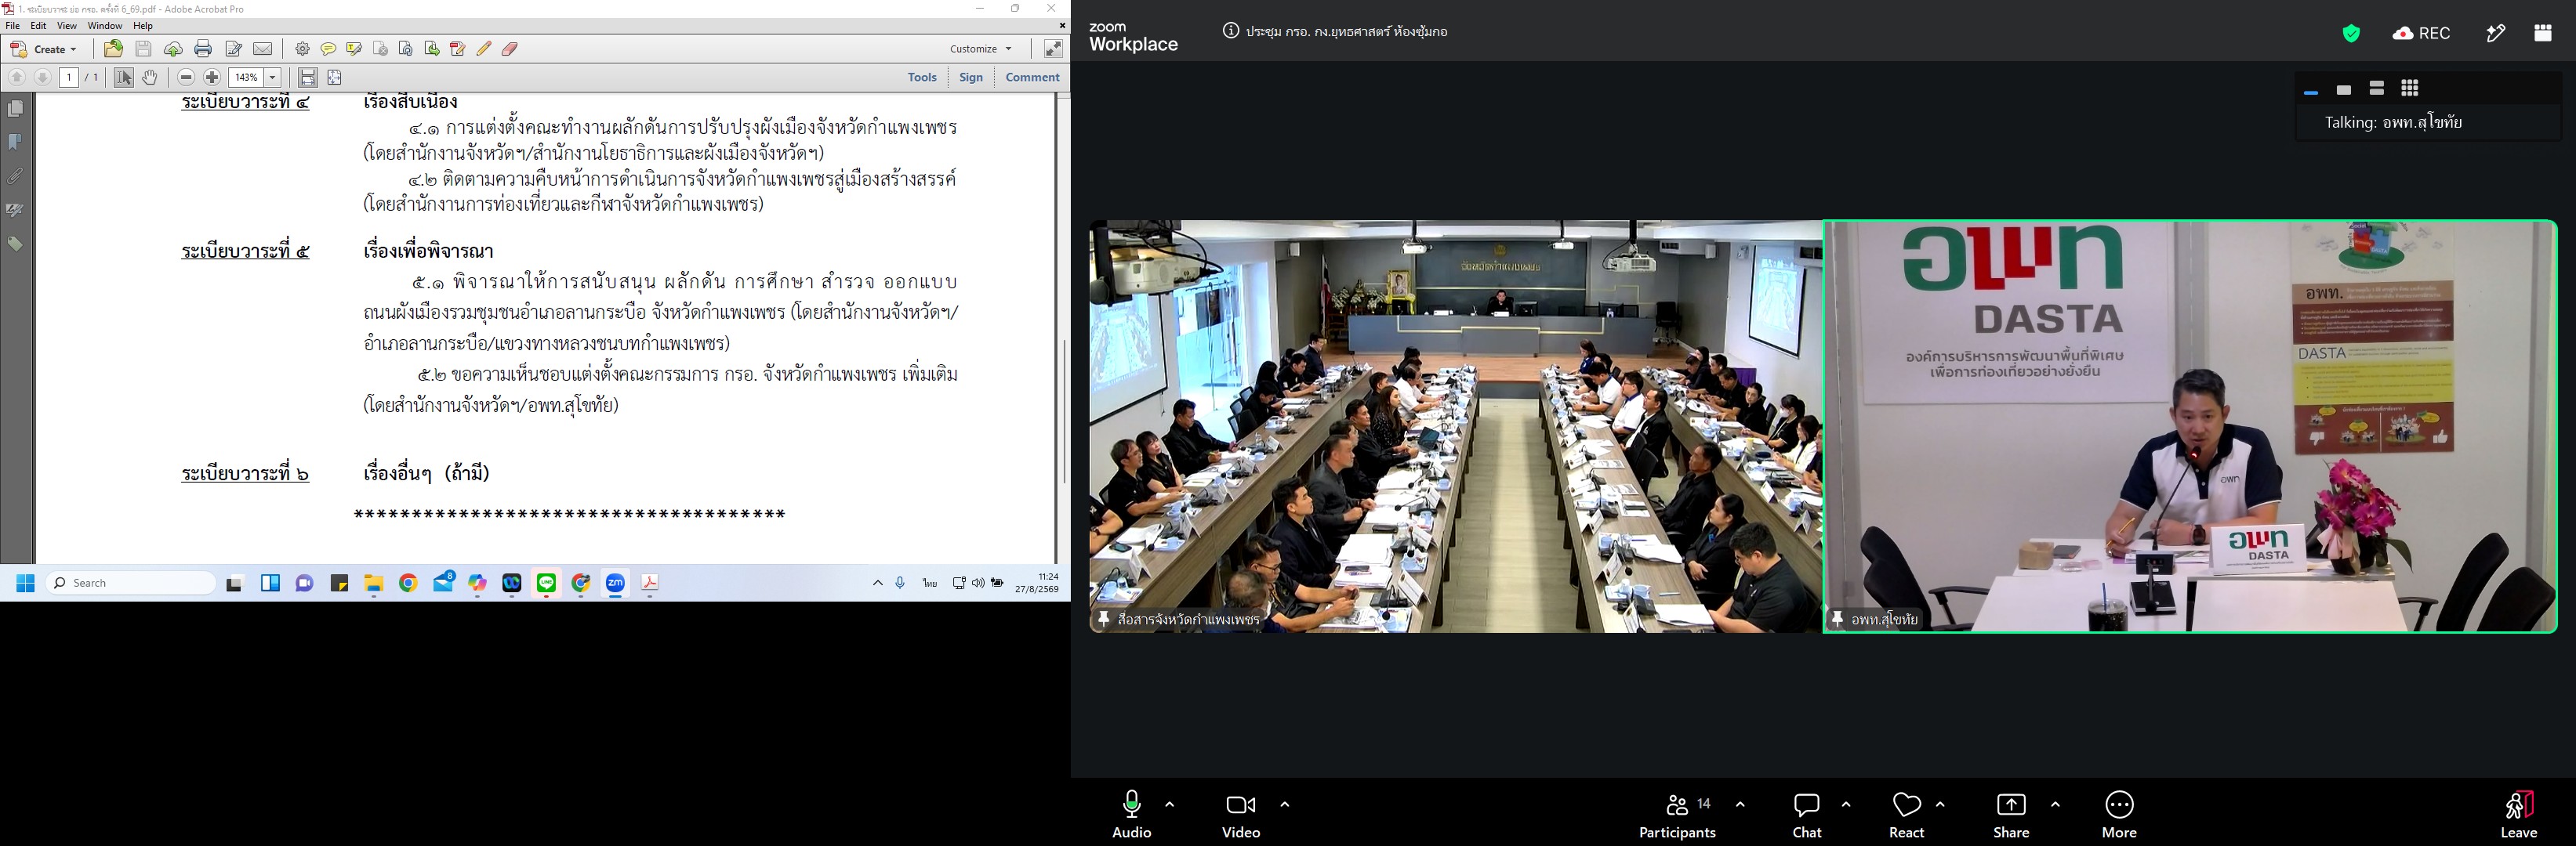Expand Zoom audio options caret
The height and width of the screenshot is (846, 2576).
pyautogui.click(x=1170, y=804)
